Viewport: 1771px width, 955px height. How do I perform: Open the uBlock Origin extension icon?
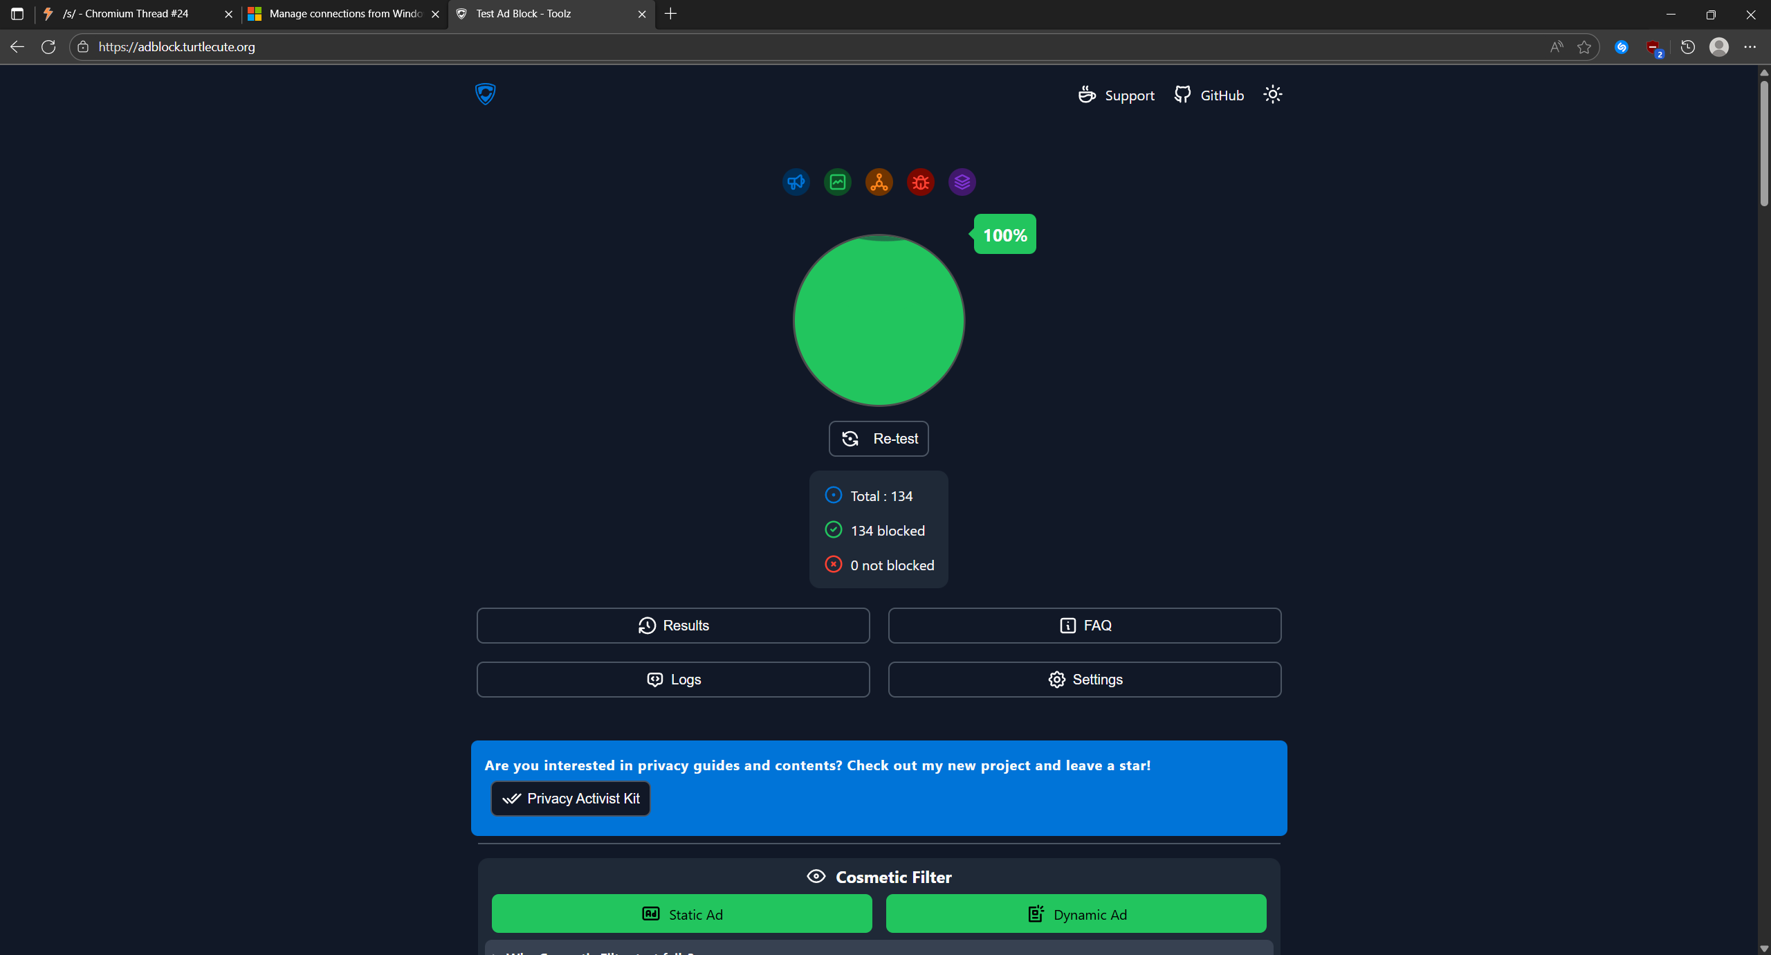tap(1653, 47)
